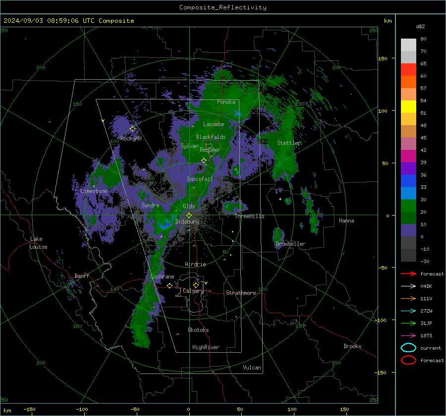Select the yellow diamond marker beside RockyMH
Image resolution: width=446 pixels, height=416 pixels.
click(x=132, y=129)
